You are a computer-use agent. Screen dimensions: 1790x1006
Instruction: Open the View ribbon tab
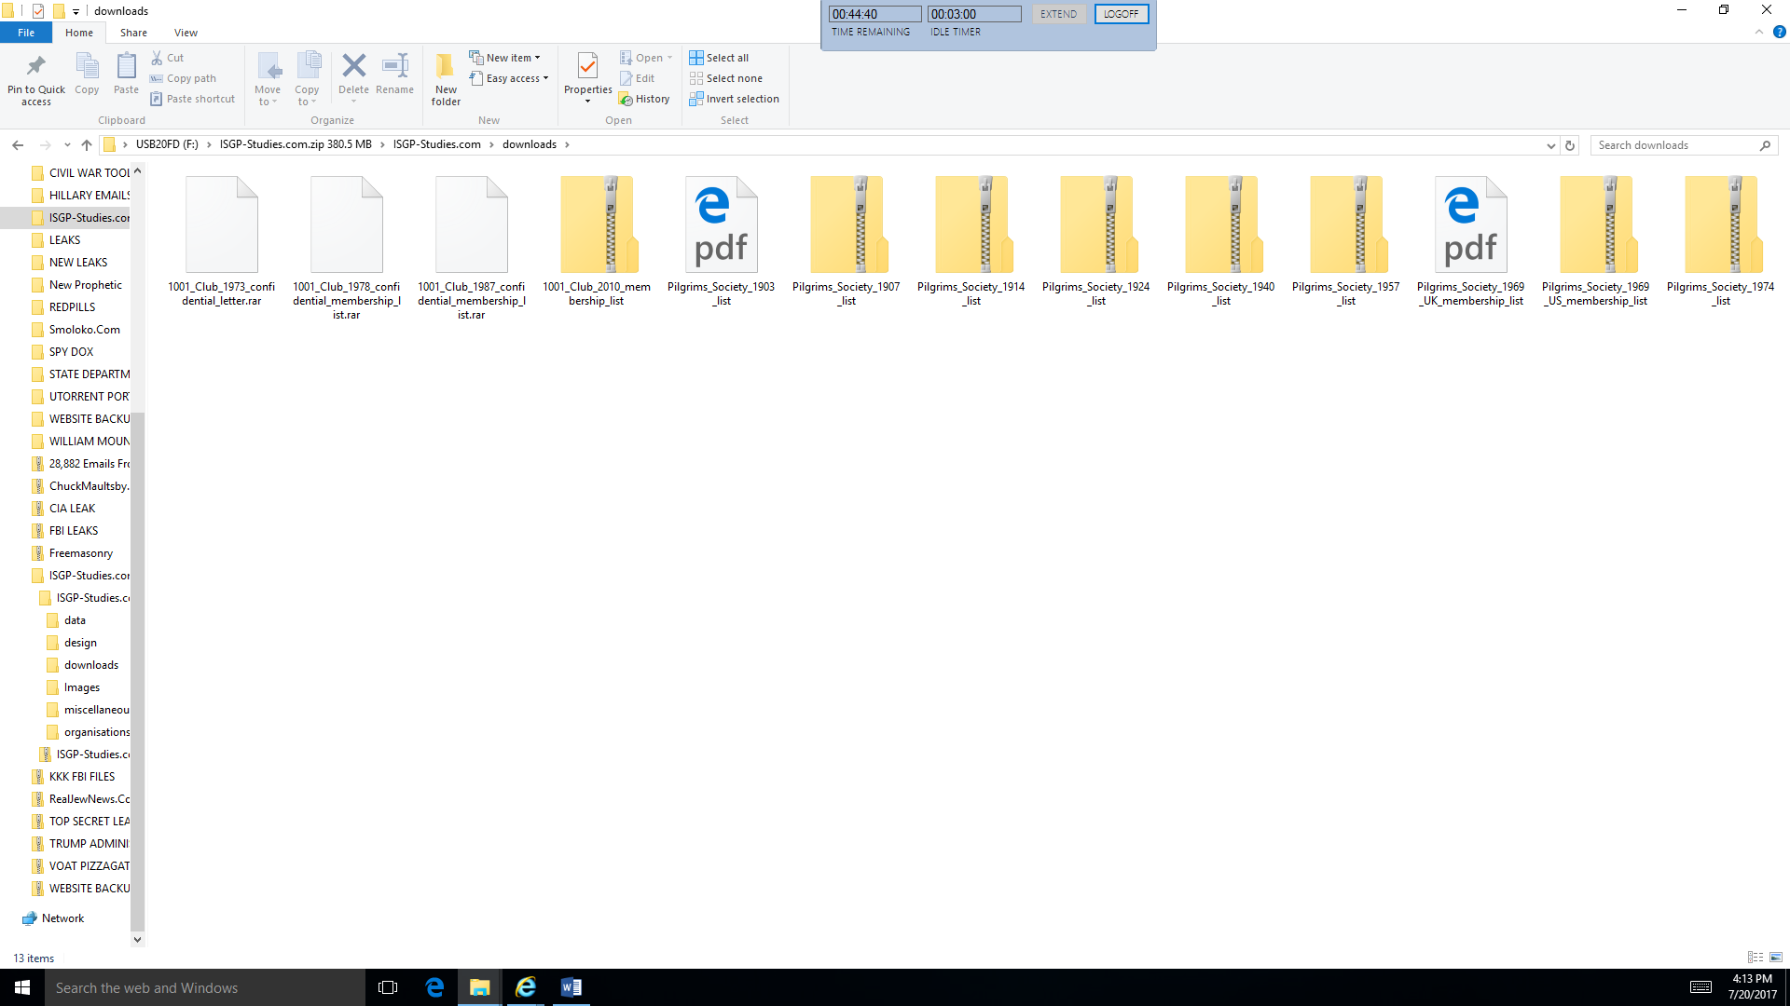pyautogui.click(x=186, y=33)
